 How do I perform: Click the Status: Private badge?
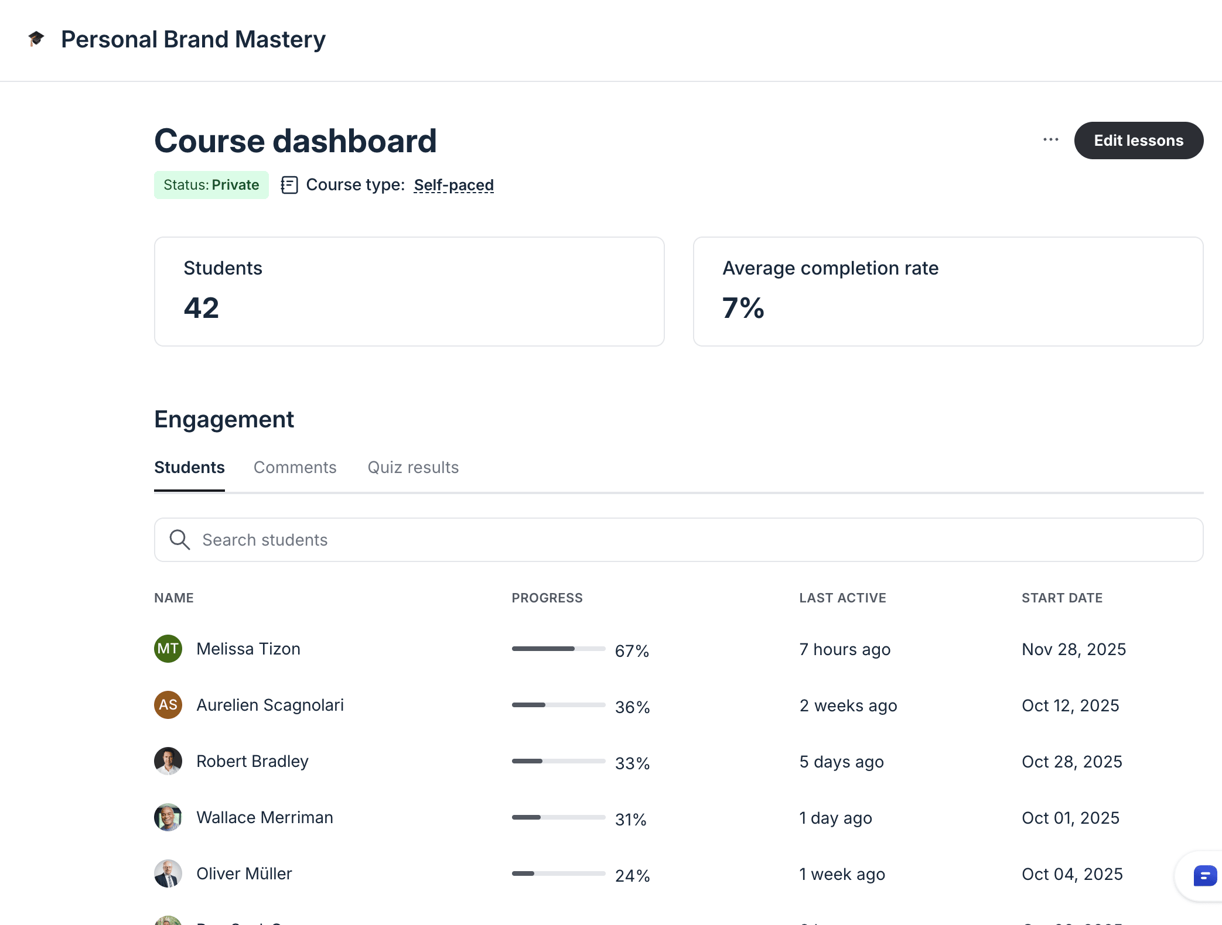211,185
